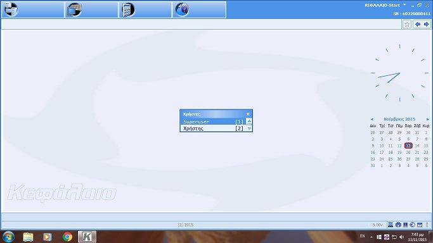Click the computer icon in the status bar
The height and width of the screenshot is (243, 433).
[391, 225]
